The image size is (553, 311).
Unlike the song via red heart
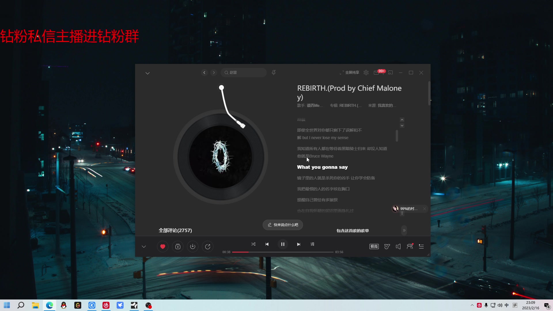click(x=162, y=246)
